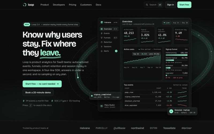Click the checkout_started event row
Image resolution: width=214 pixels, height=134 pixels.
156,101
